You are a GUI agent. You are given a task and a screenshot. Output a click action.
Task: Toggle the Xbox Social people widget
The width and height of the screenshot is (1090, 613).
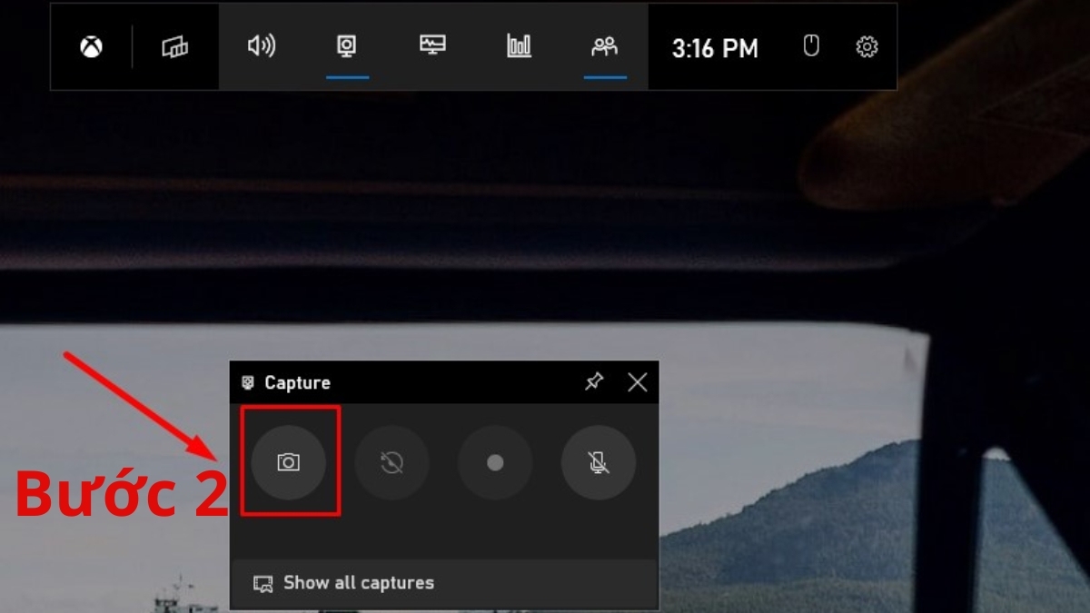pyautogui.click(x=604, y=46)
